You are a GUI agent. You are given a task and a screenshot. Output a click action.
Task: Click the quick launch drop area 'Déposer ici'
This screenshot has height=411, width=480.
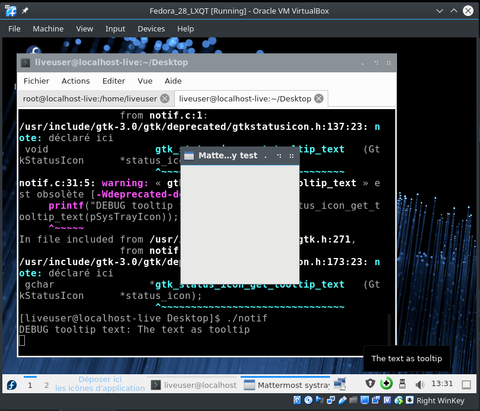click(x=100, y=384)
